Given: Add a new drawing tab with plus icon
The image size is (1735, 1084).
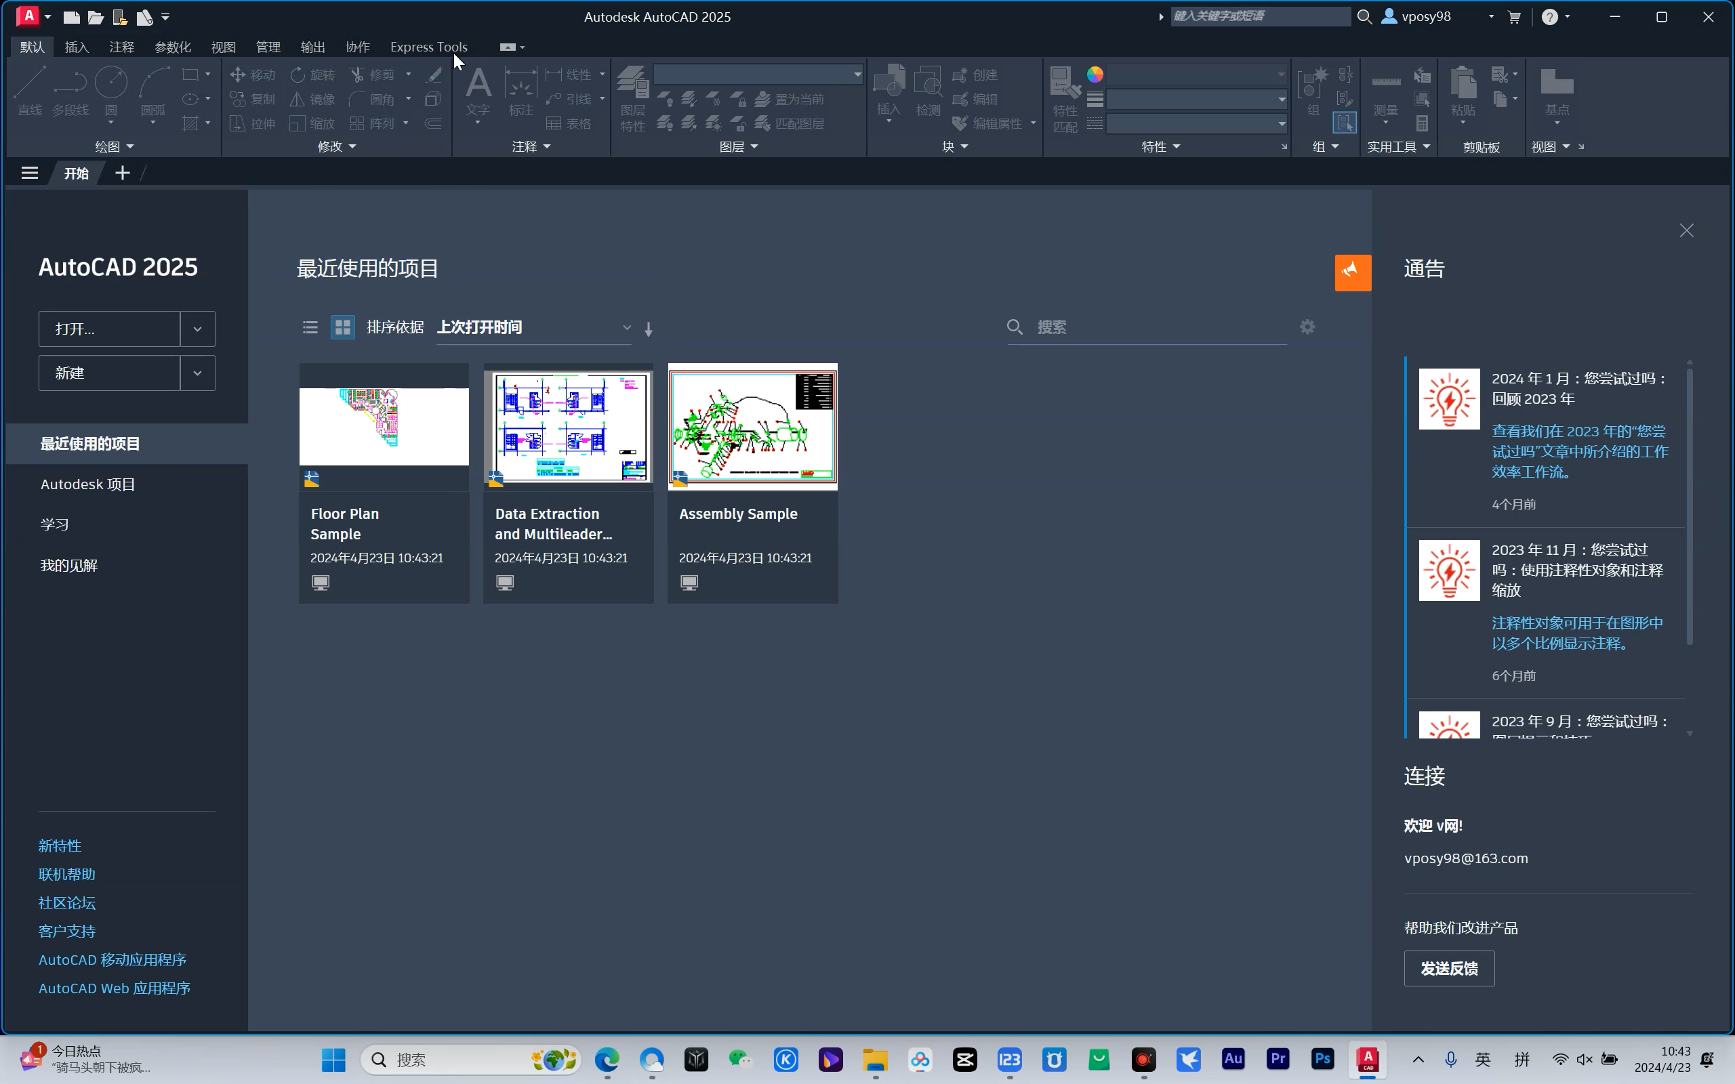Looking at the screenshot, I should tap(123, 173).
